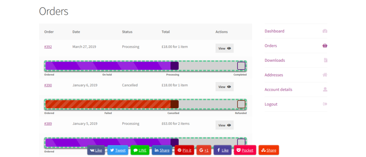366x157 pixels.
Task: Click the Orders basket icon
Action: click(x=325, y=46)
